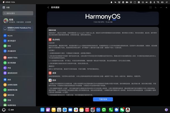Click the 下载并安装 button
Viewport: 170px width, 113px height.
(103, 99)
